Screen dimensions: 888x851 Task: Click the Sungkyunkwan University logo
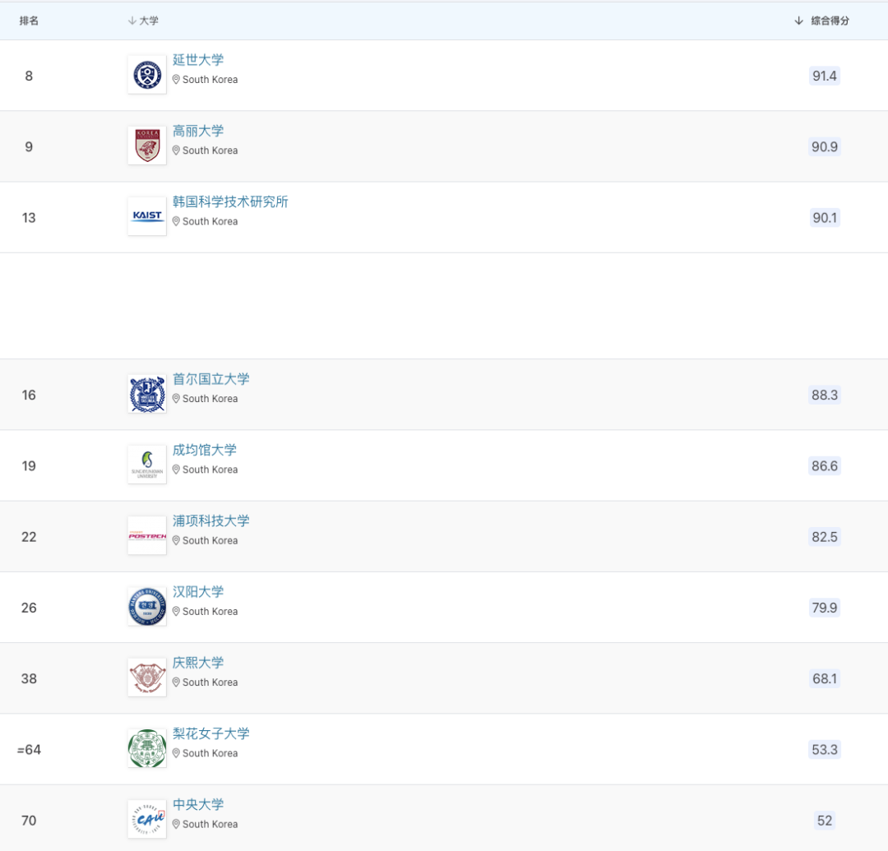tap(147, 465)
